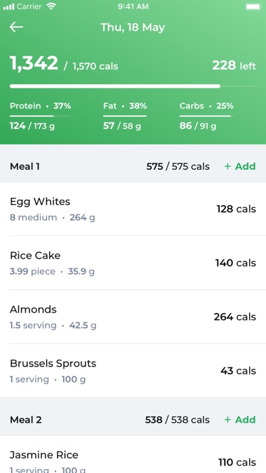Tap the Wi-Fi status icon
The image size is (266, 473).
coord(51,6)
